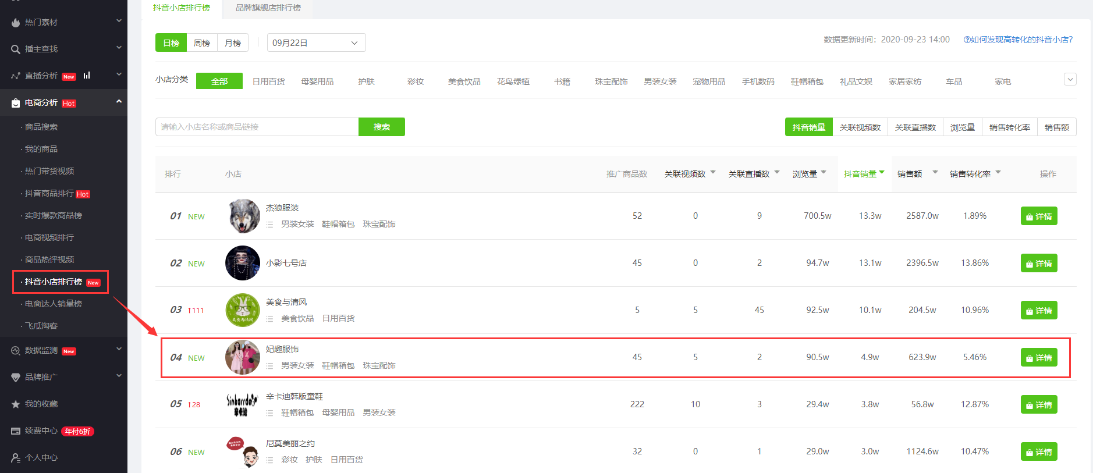Filter by 美食饮品 category

pyautogui.click(x=464, y=81)
